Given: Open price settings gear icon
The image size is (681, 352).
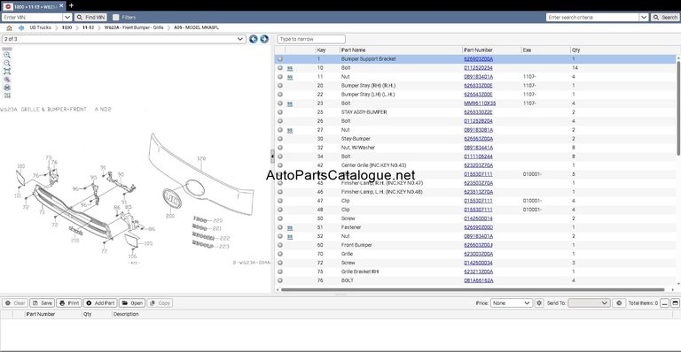Looking at the screenshot, I should pyautogui.click(x=539, y=303).
